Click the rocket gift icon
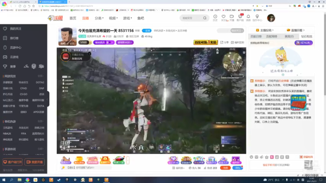The height and width of the screenshot is (183, 326). click(119, 160)
